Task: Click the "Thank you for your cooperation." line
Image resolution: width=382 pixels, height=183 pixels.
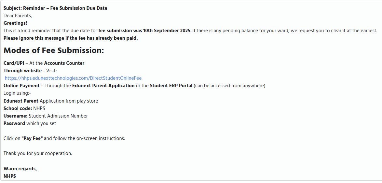Action: click(38, 153)
